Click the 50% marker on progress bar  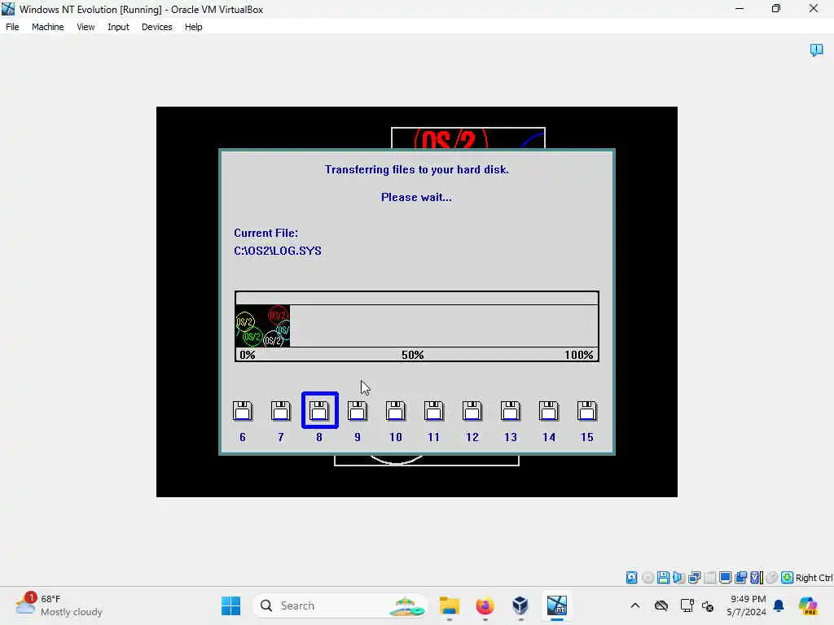413,355
